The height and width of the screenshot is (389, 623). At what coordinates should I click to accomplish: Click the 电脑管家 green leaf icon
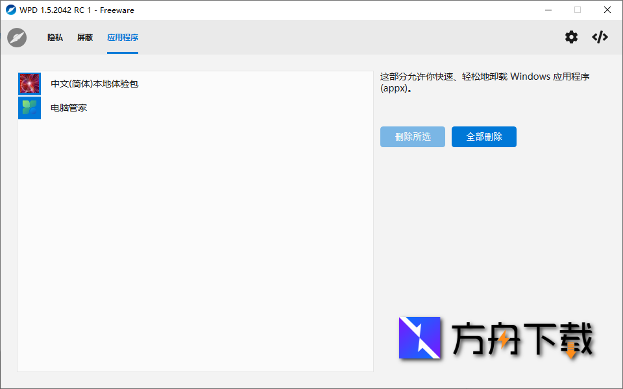(x=29, y=108)
